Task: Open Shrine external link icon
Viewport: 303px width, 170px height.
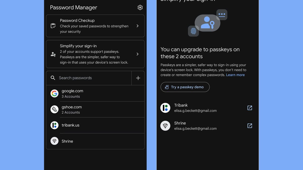Action: click(249, 126)
